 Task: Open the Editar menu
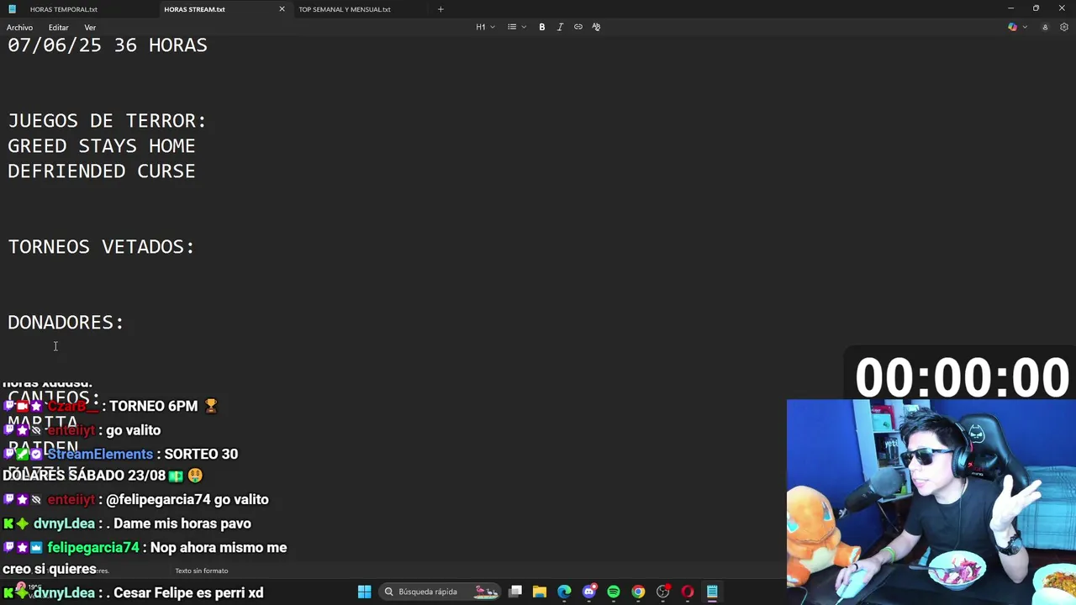click(58, 28)
